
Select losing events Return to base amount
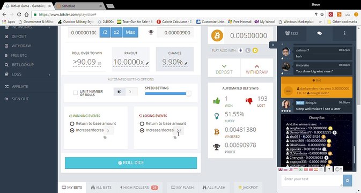click(142, 124)
